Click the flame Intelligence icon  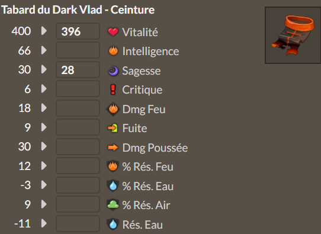113,50
